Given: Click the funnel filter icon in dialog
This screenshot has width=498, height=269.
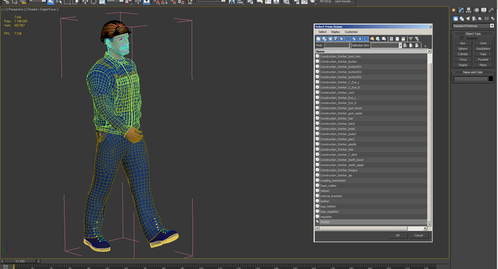Looking at the screenshot, I should (411, 39).
